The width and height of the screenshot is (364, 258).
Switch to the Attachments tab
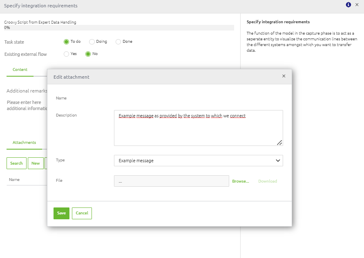point(24,142)
